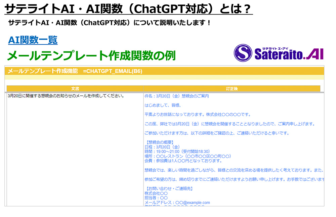
Task: Click the line 株式会社〇〇 under contact info
Action: coord(156,193)
